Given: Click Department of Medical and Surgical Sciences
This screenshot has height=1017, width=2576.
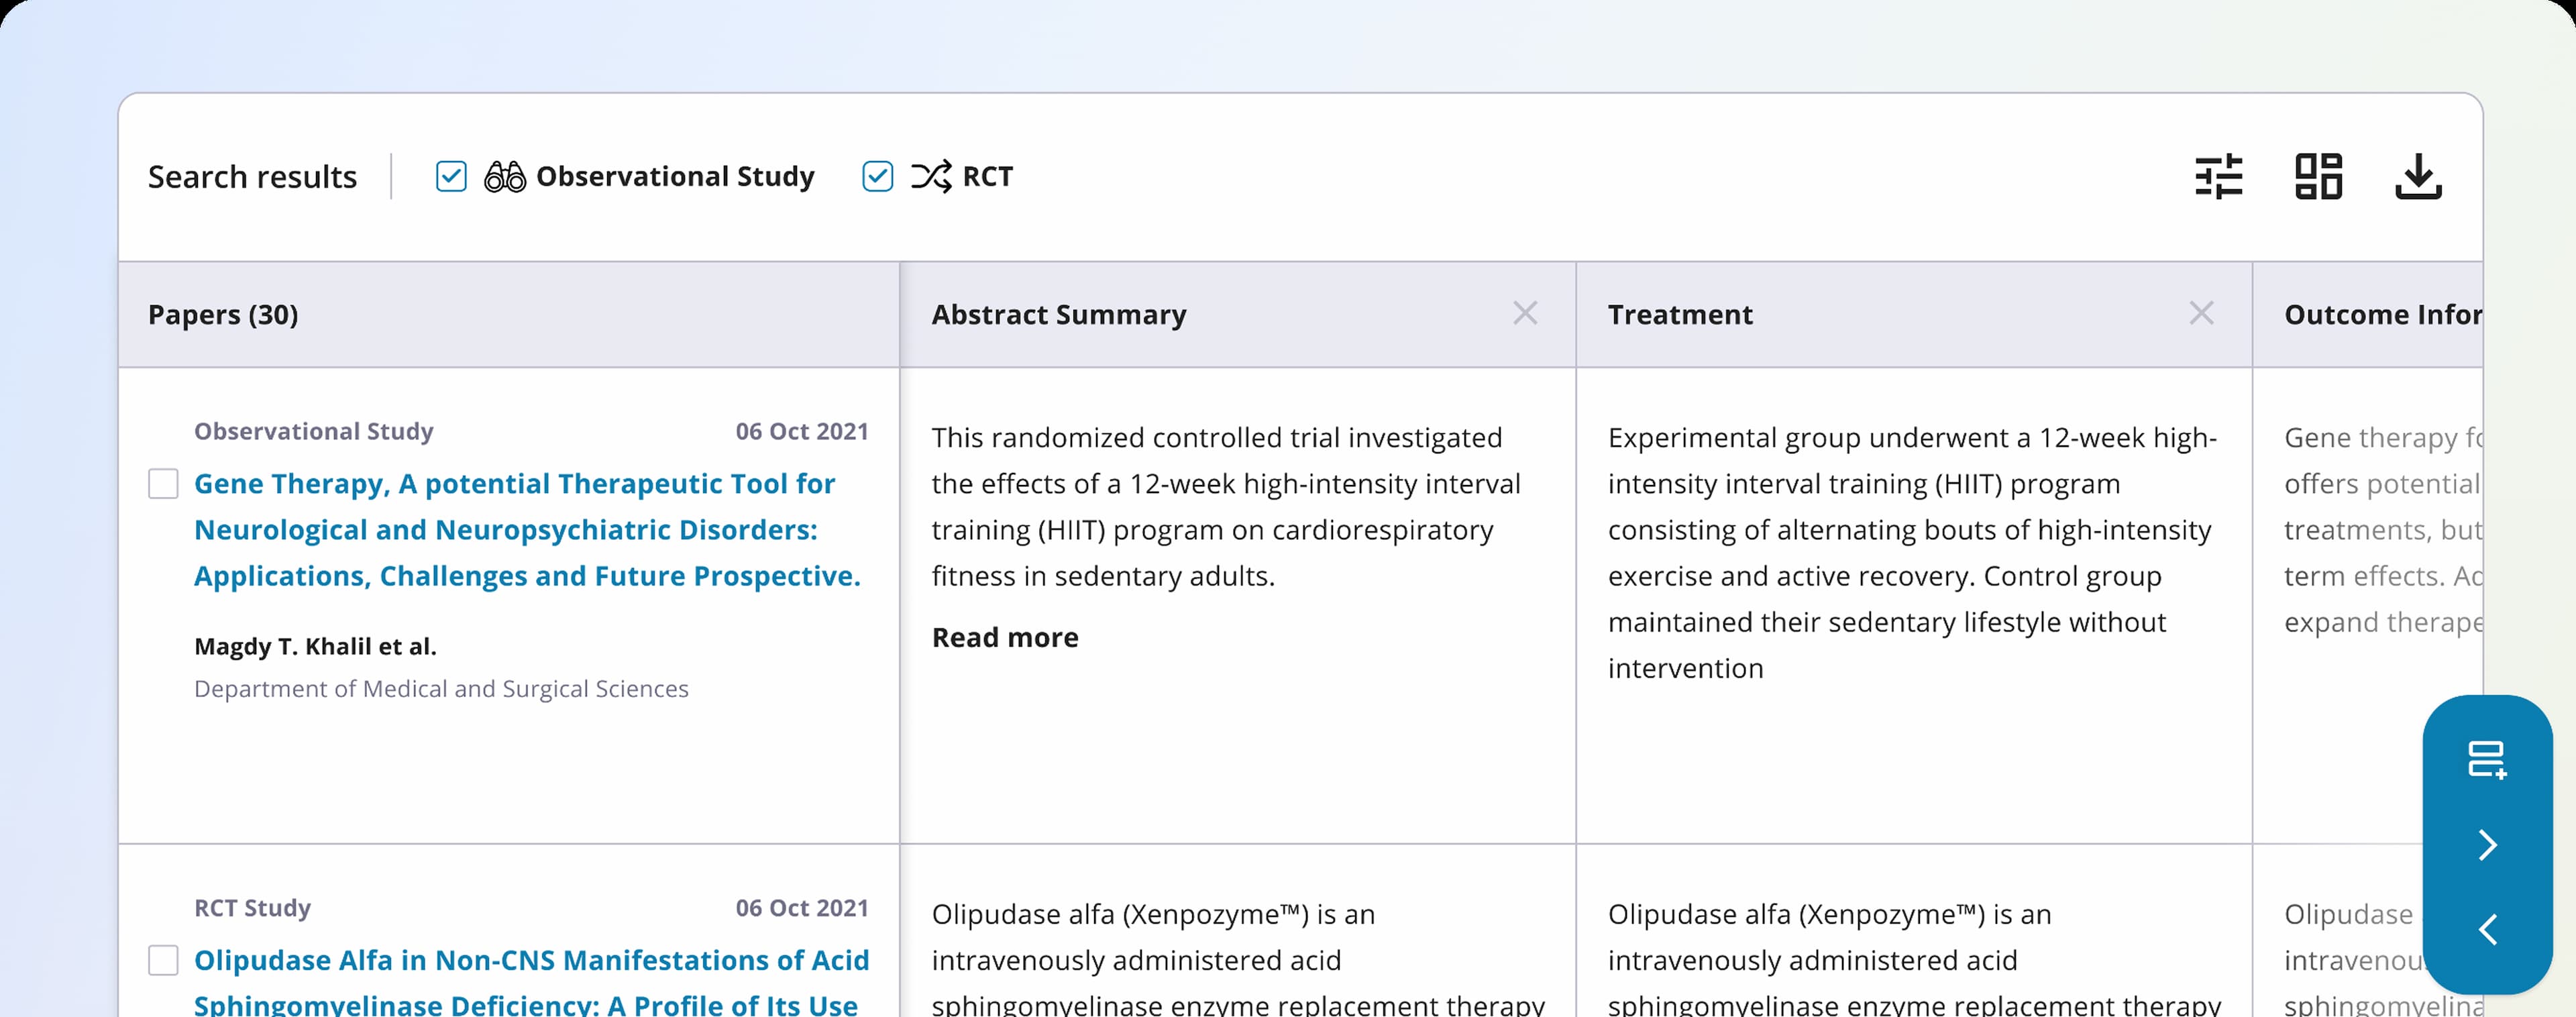Looking at the screenshot, I should coord(441,689).
